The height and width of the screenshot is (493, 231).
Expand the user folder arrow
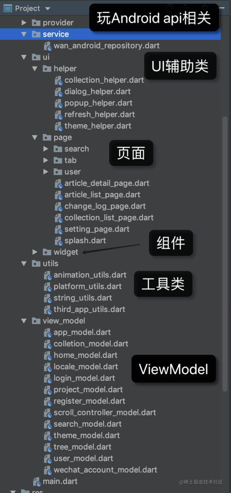(x=46, y=172)
